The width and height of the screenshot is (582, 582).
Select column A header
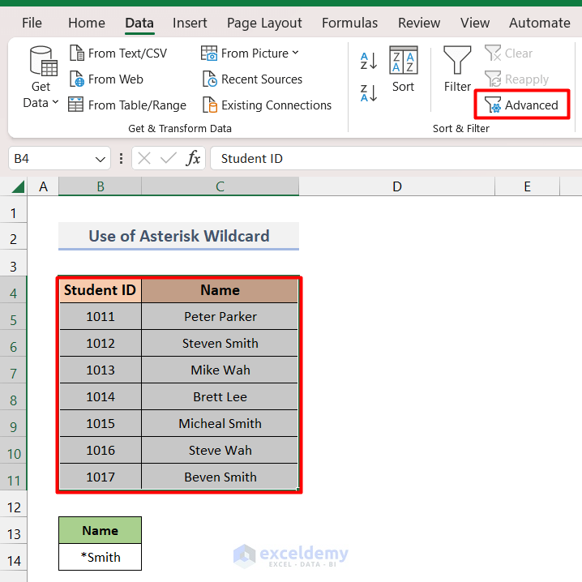(43, 186)
